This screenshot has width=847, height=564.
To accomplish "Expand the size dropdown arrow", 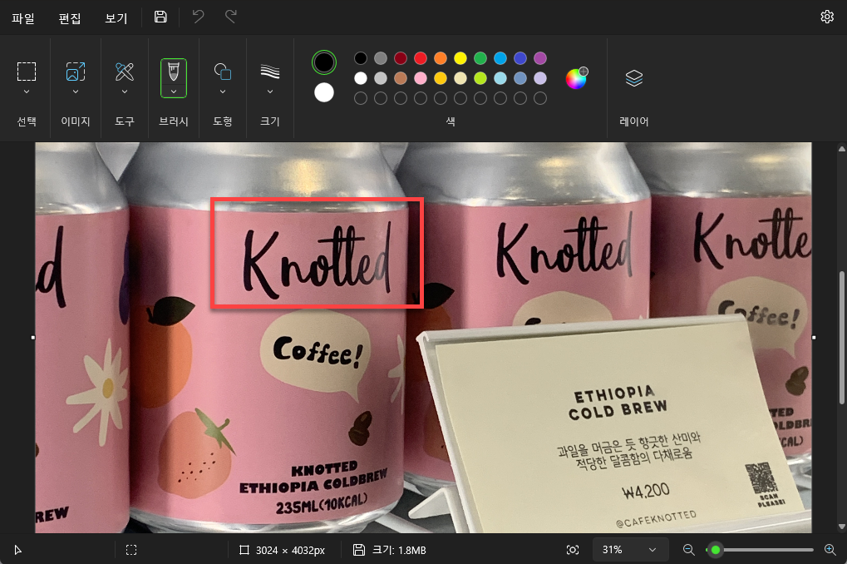I will [x=270, y=92].
